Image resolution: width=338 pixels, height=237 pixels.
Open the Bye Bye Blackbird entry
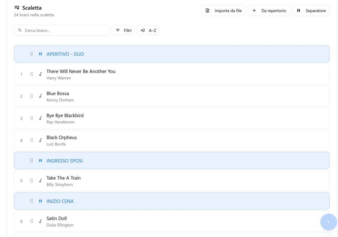(65, 116)
